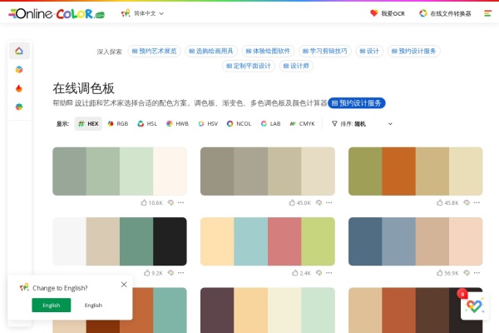499x333 pixels.
Task: Open 我爱OCR link in header
Action: coord(388,13)
